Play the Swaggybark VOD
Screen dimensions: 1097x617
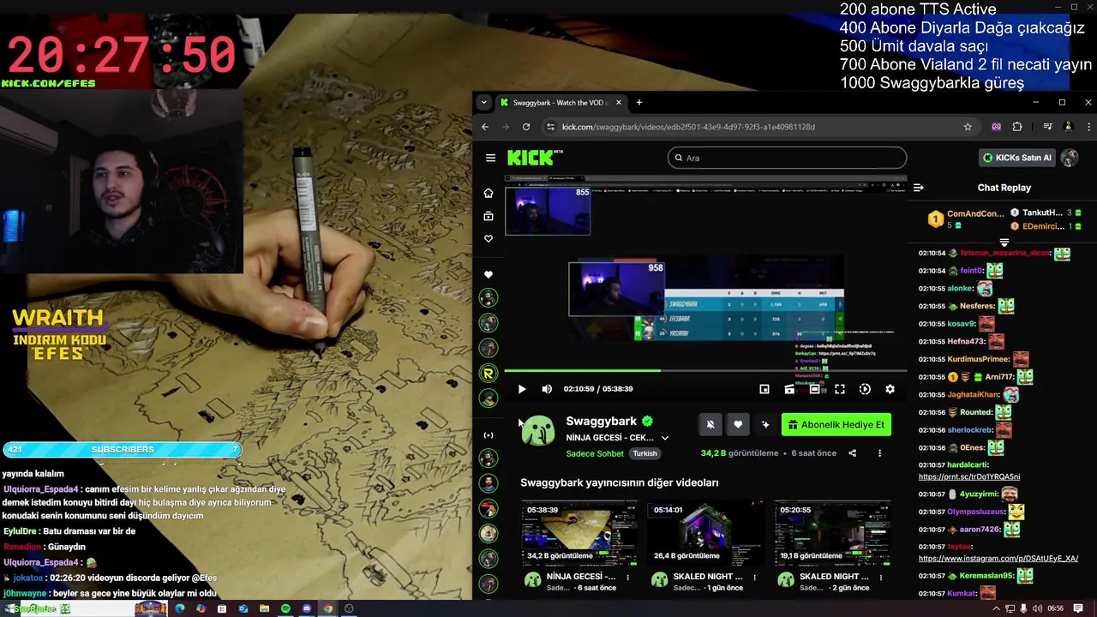click(521, 389)
